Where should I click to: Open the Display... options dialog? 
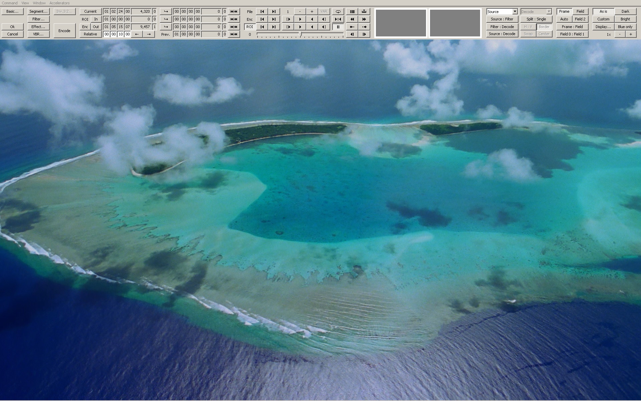pyautogui.click(x=603, y=27)
